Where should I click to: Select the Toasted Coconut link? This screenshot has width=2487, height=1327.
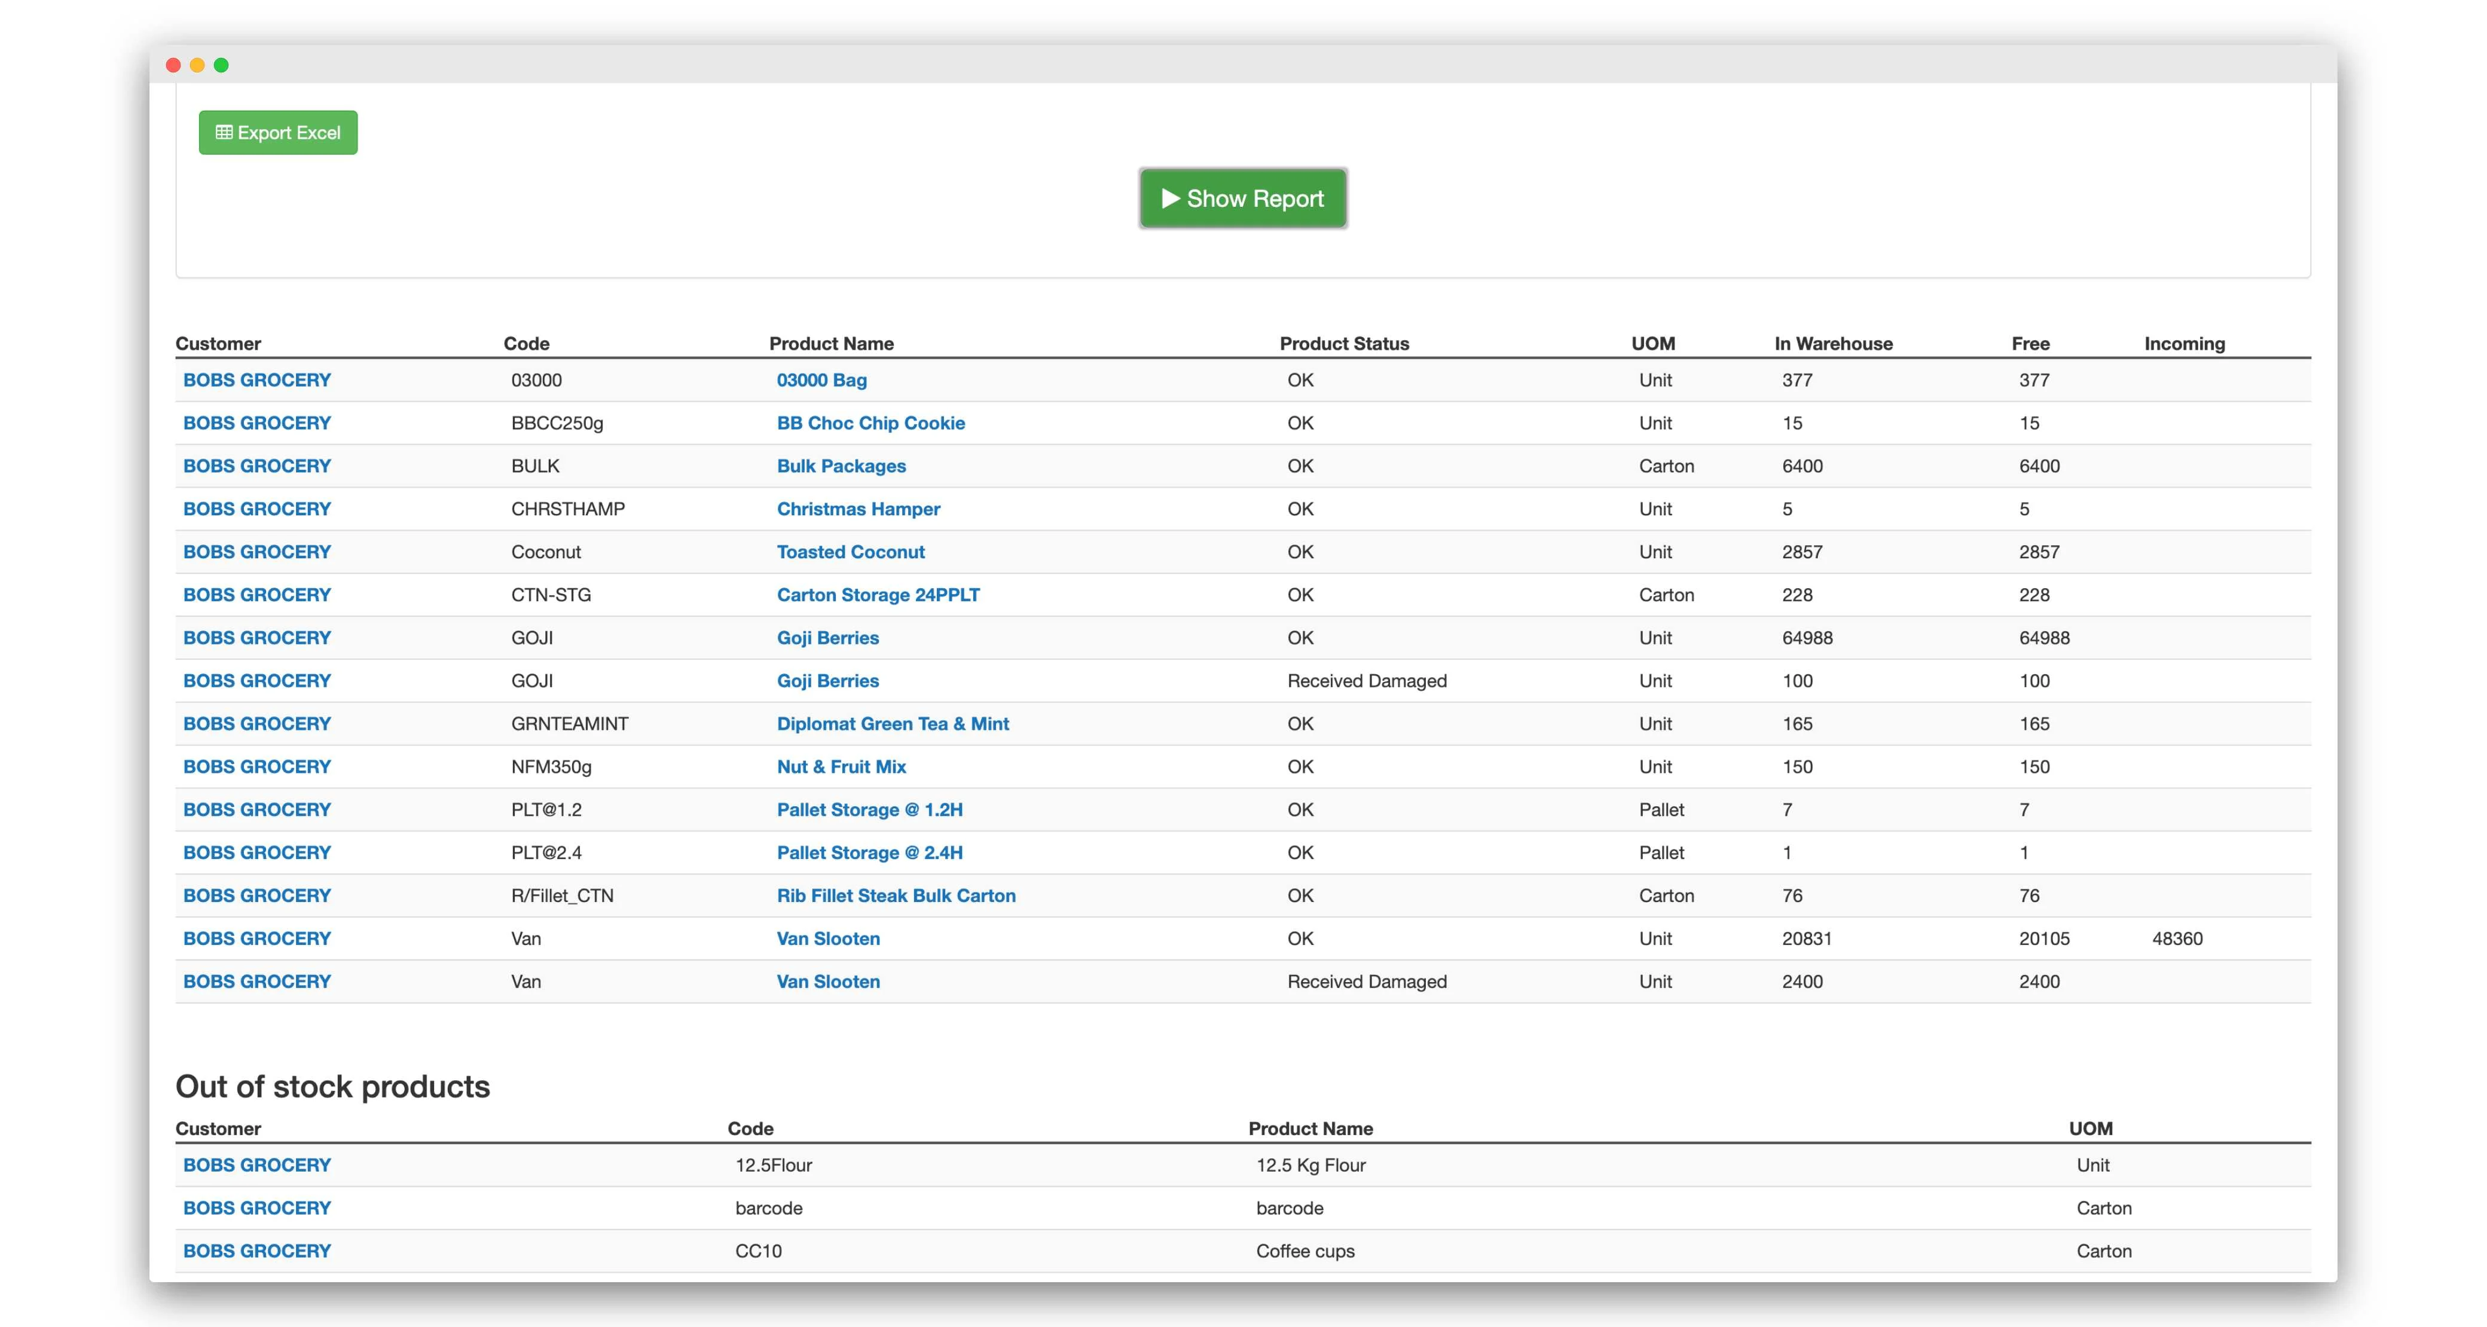click(851, 551)
